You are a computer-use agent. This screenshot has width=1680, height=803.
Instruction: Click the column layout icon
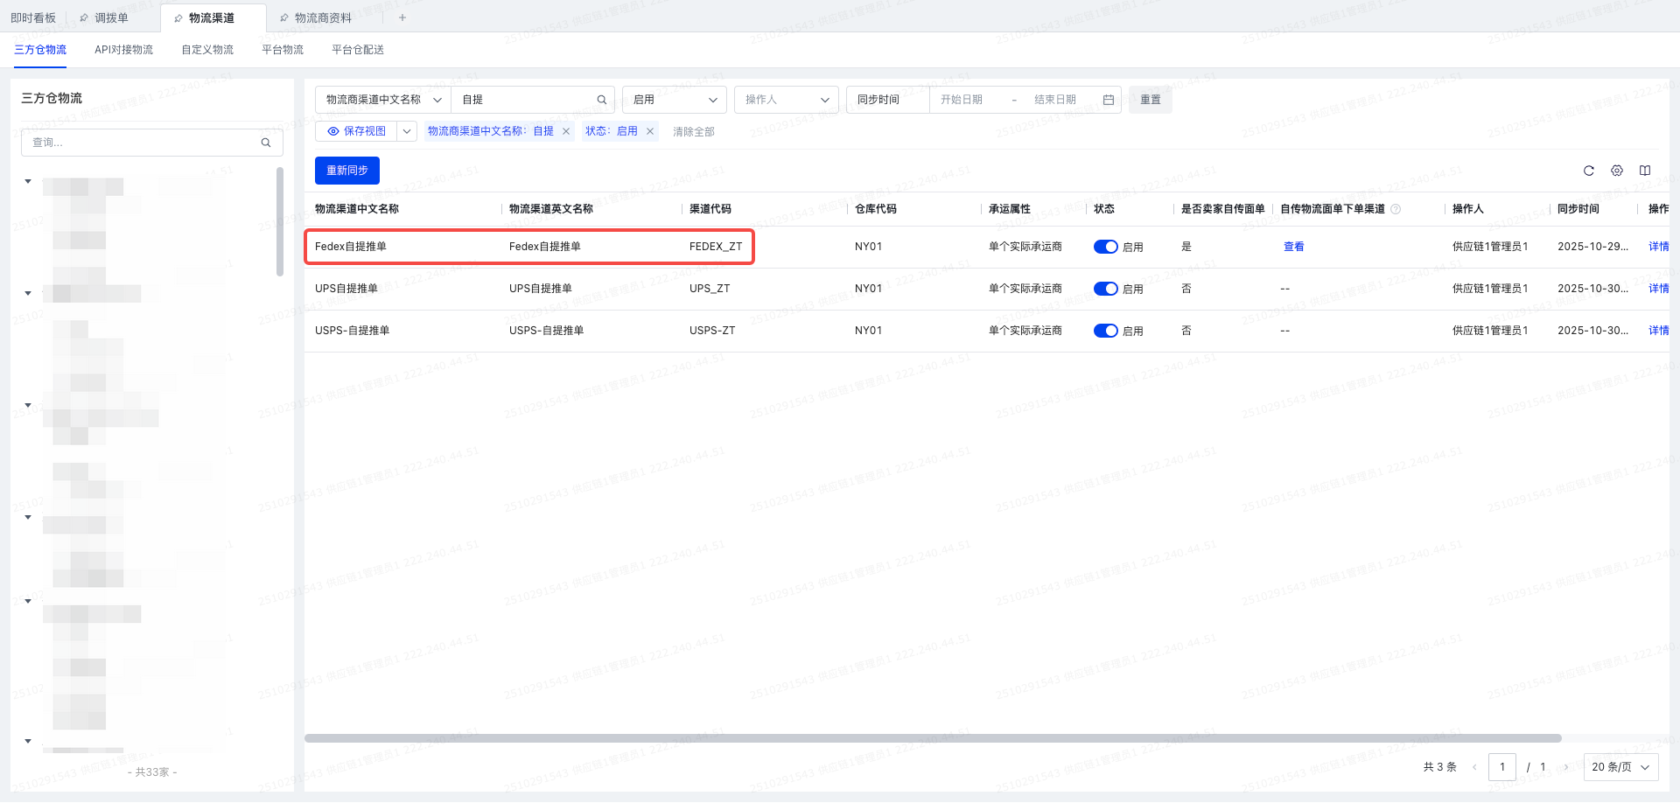pyautogui.click(x=1645, y=171)
